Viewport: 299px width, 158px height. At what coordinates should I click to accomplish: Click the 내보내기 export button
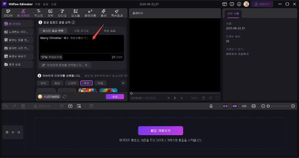click(x=262, y=4)
